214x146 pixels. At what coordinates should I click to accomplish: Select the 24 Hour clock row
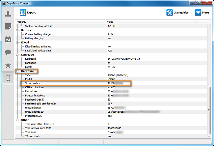click(x=111, y=136)
